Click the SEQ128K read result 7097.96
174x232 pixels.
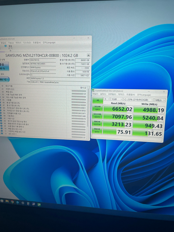118,117
